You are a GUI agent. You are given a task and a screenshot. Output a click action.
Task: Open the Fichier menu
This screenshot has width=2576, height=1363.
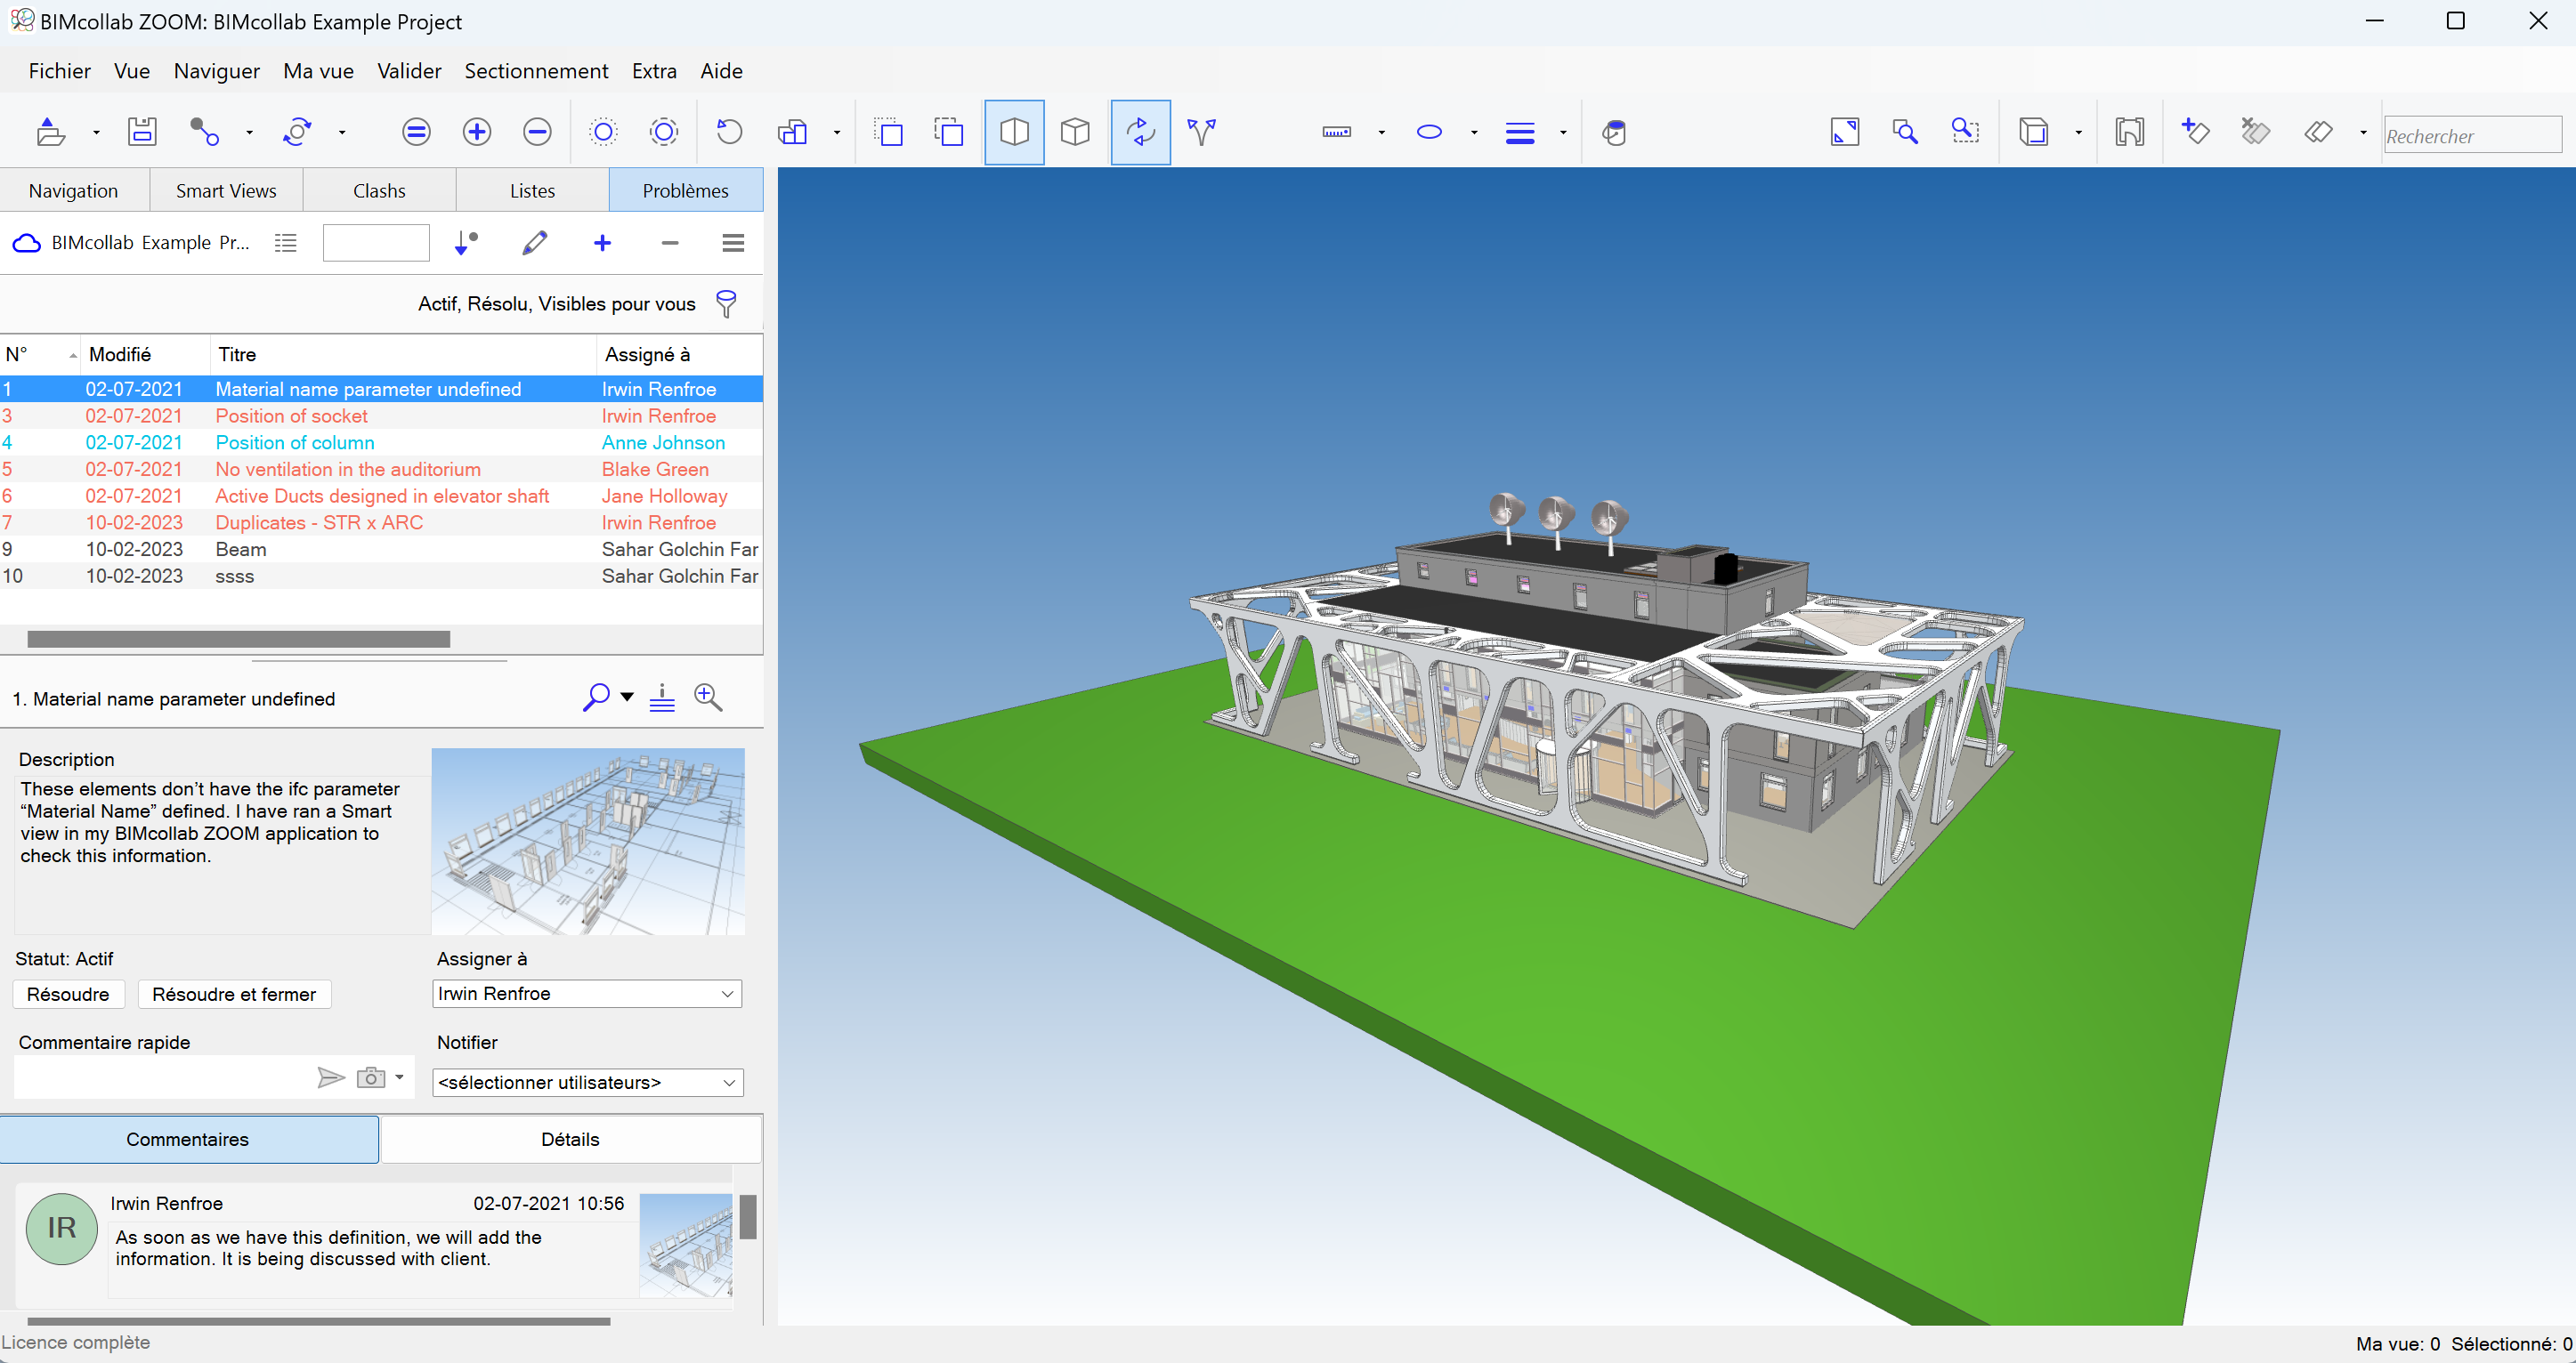pyautogui.click(x=60, y=71)
